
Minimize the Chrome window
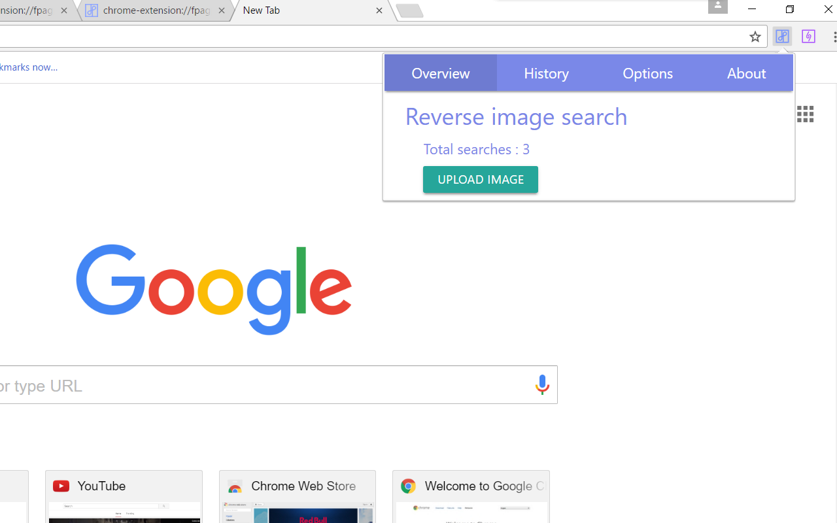(x=752, y=9)
